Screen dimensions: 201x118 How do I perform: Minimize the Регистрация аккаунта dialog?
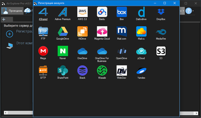click(x=155, y=3)
